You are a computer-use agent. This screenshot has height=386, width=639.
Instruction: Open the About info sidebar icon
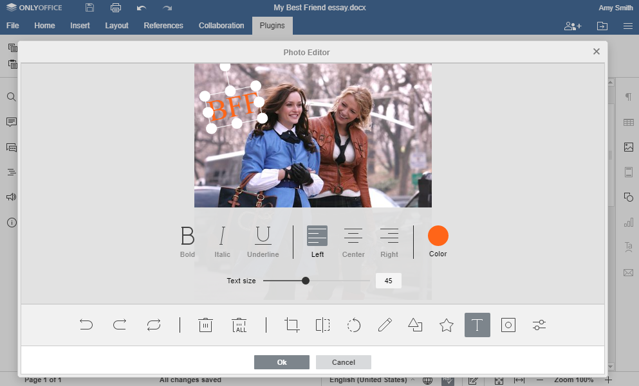(12, 222)
